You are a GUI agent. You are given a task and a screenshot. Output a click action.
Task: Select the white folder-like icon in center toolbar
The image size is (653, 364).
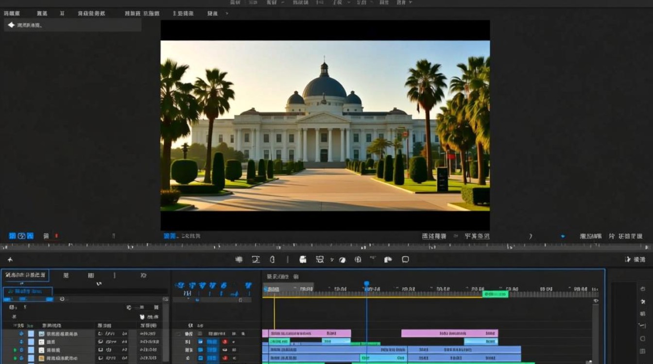click(303, 260)
